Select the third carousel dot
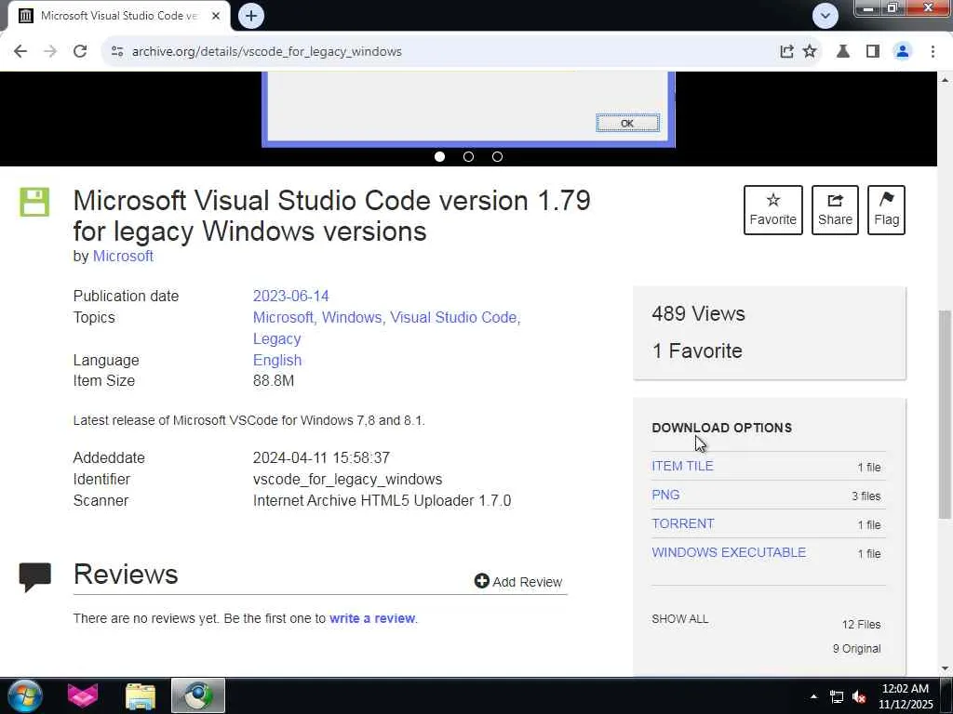The width and height of the screenshot is (953, 714). tap(497, 156)
